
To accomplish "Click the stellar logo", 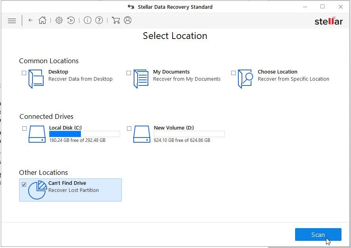I will [x=329, y=21].
